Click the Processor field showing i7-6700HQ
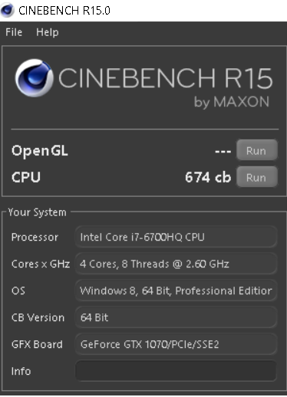The image size is (287, 397). pos(176,237)
